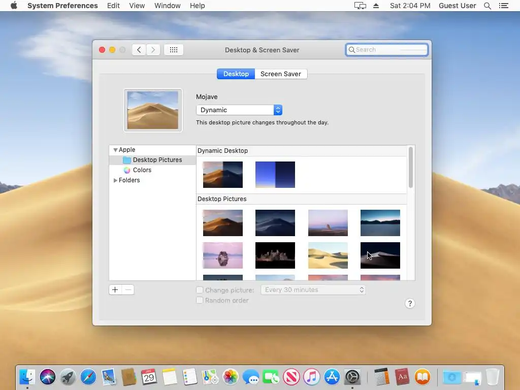Pick light sand dunes thumbnail
The width and height of the screenshot is (520, 390).
pos(328,255)
